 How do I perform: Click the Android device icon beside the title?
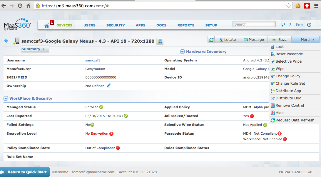click(16, 41)
